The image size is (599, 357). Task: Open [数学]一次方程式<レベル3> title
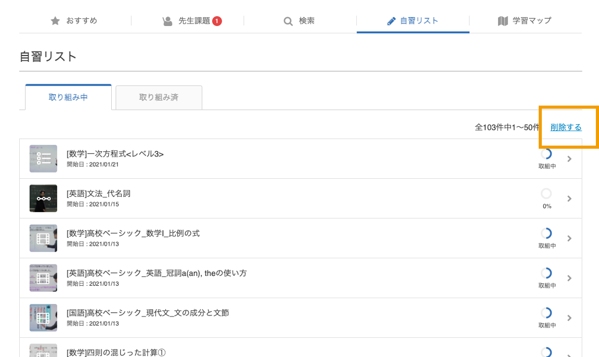click(115, 154)
